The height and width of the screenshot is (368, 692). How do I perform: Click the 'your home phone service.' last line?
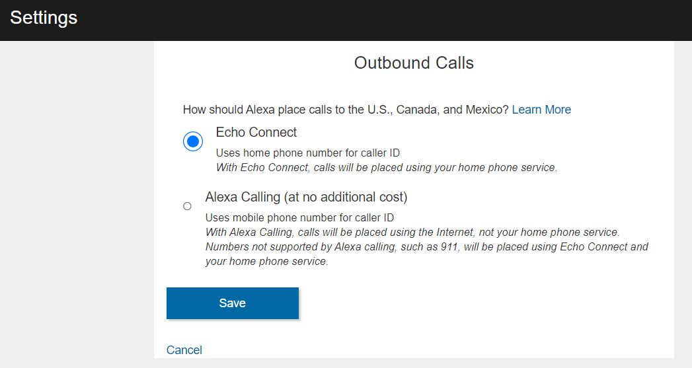pyautogui.click(x=266, y=261)
